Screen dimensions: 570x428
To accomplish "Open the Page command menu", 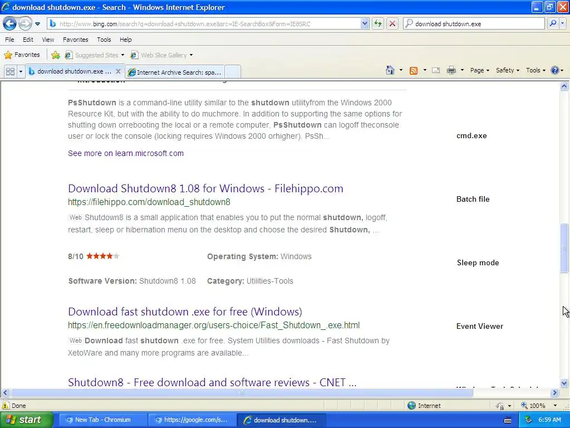I will 479,70.
